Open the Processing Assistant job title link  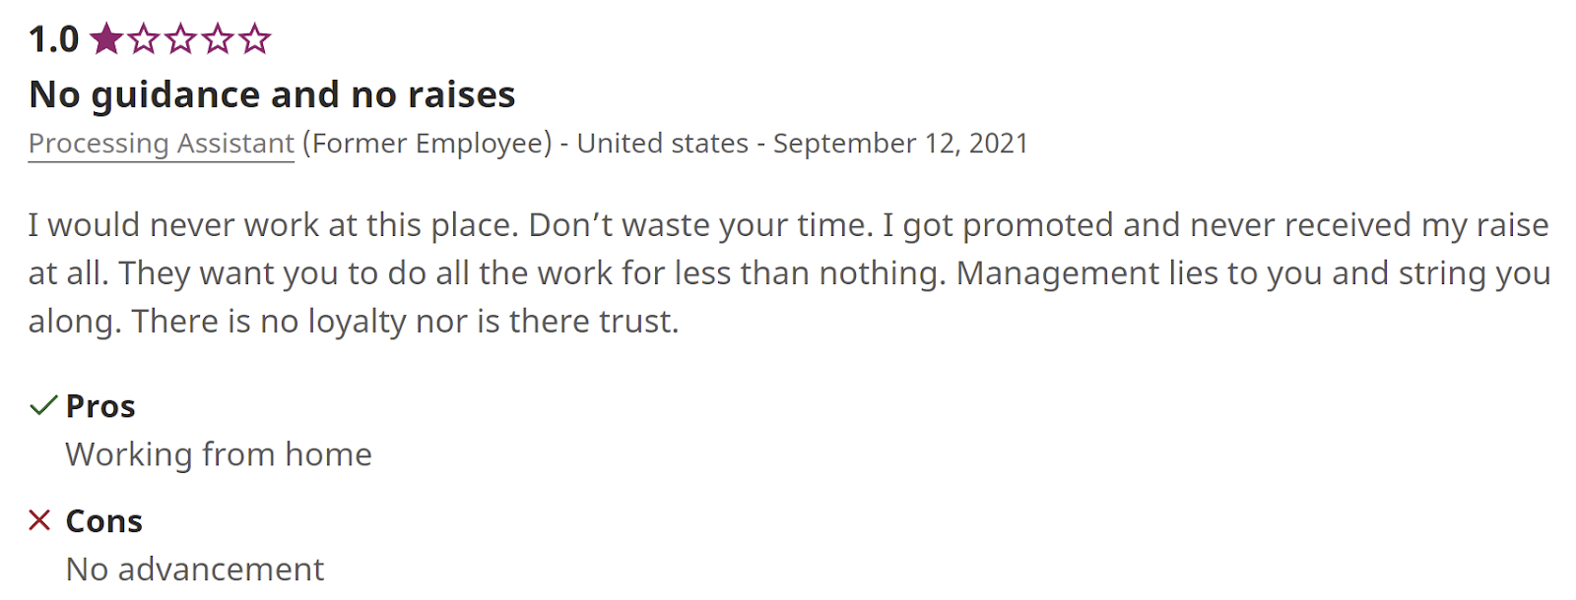[x=161, y=144]
